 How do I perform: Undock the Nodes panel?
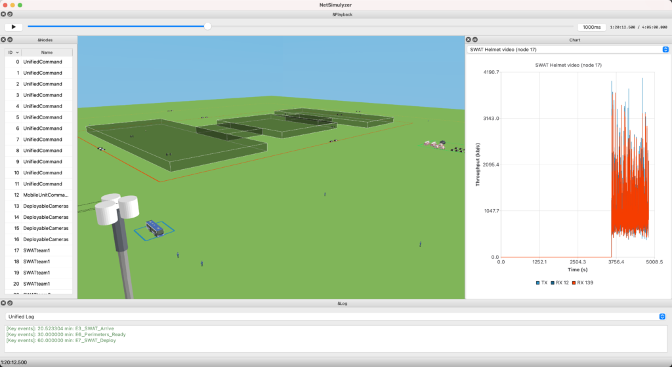pos(10,39)
